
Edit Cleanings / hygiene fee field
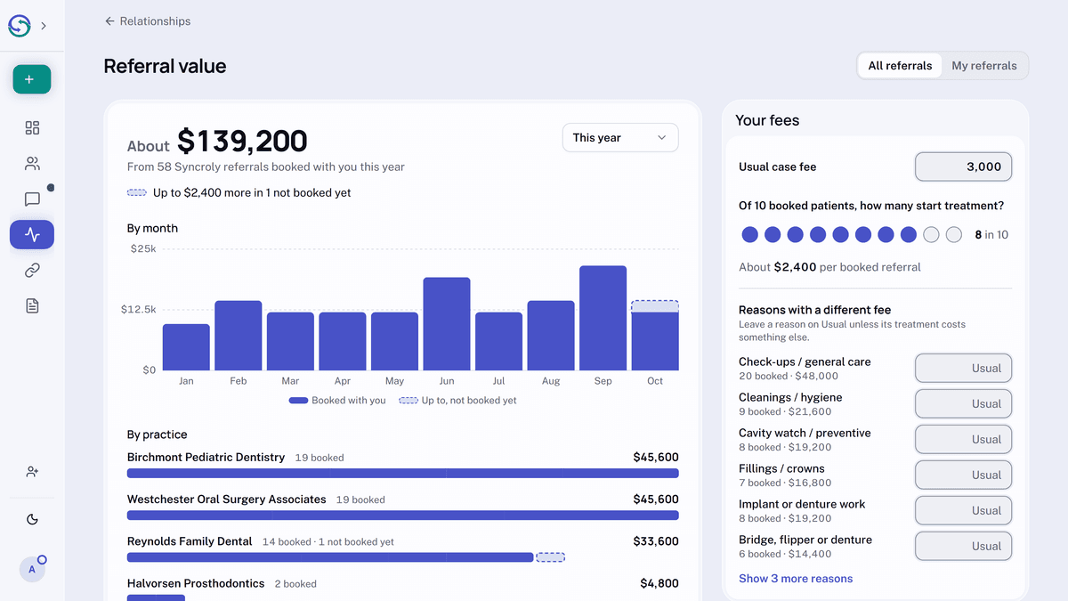(x=963, y=403)
